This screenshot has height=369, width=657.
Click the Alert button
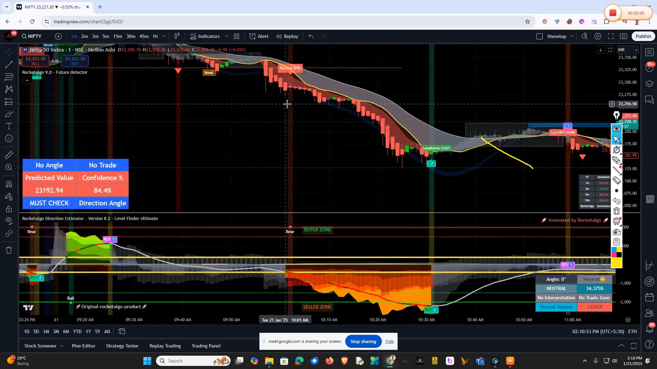pyautogui.click(x=259, y=36)
